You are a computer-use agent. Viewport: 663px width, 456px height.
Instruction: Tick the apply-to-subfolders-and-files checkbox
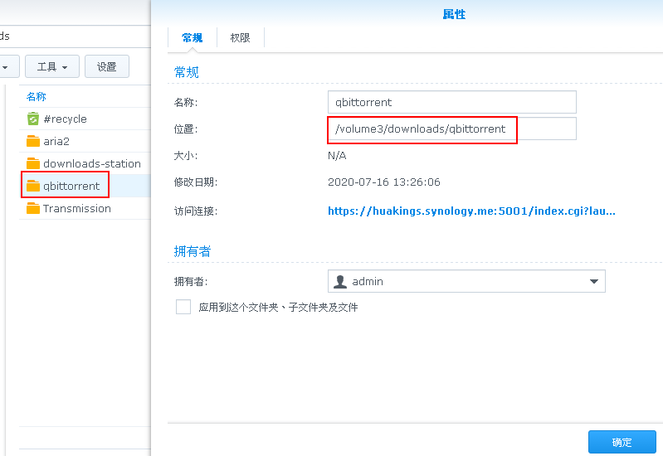[183, 307]
